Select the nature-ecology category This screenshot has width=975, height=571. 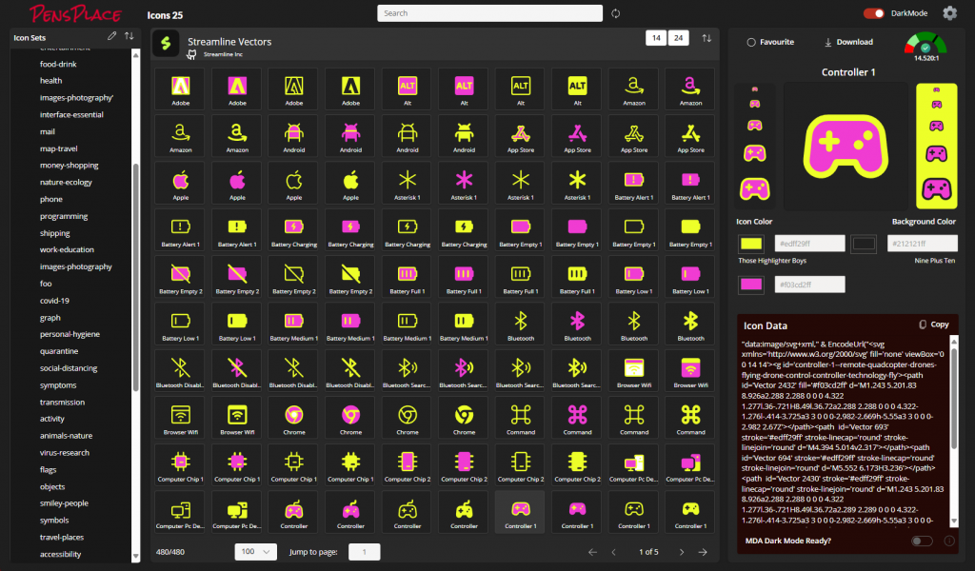(66, 182)
